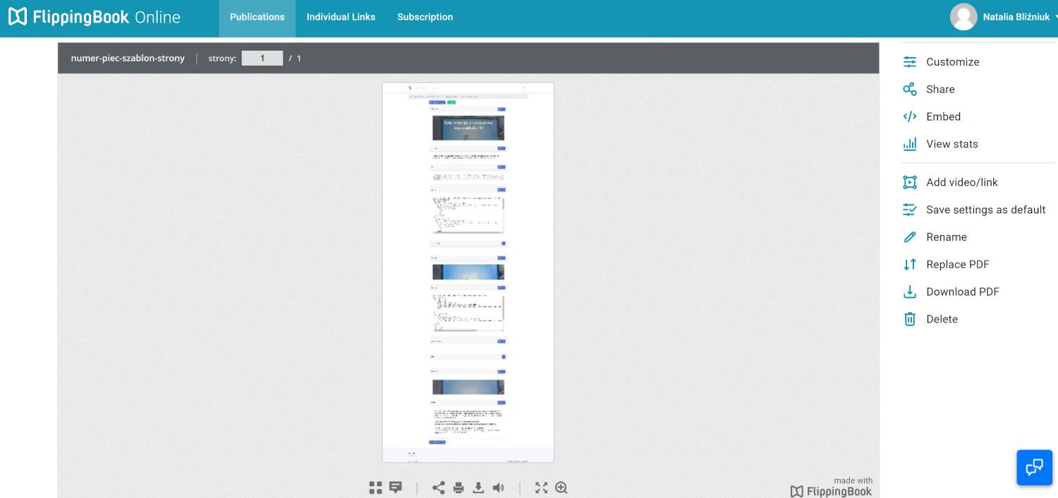The height and width of the screenshot is (498, 1058).
Task: Go to the Subscription tab
Action: pyautogui.click(x=425, y=17)
